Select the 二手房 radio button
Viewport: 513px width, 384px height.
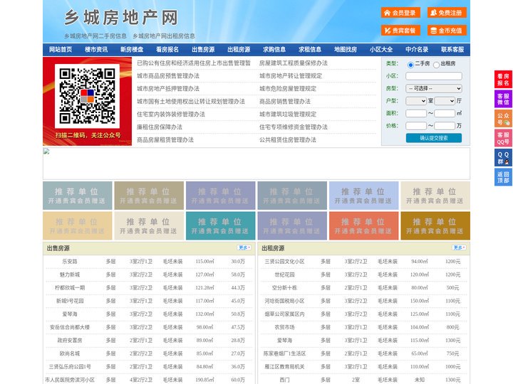(410, 65)
